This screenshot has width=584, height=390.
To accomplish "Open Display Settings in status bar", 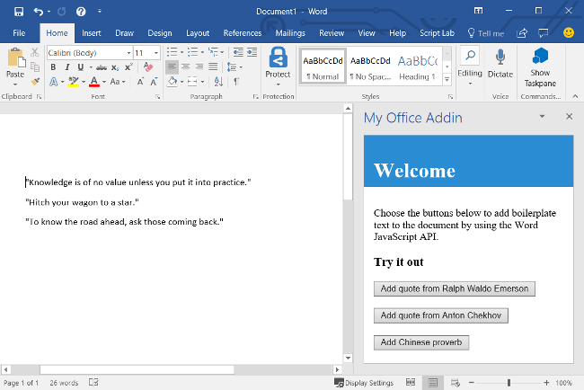I will point(364,383).
